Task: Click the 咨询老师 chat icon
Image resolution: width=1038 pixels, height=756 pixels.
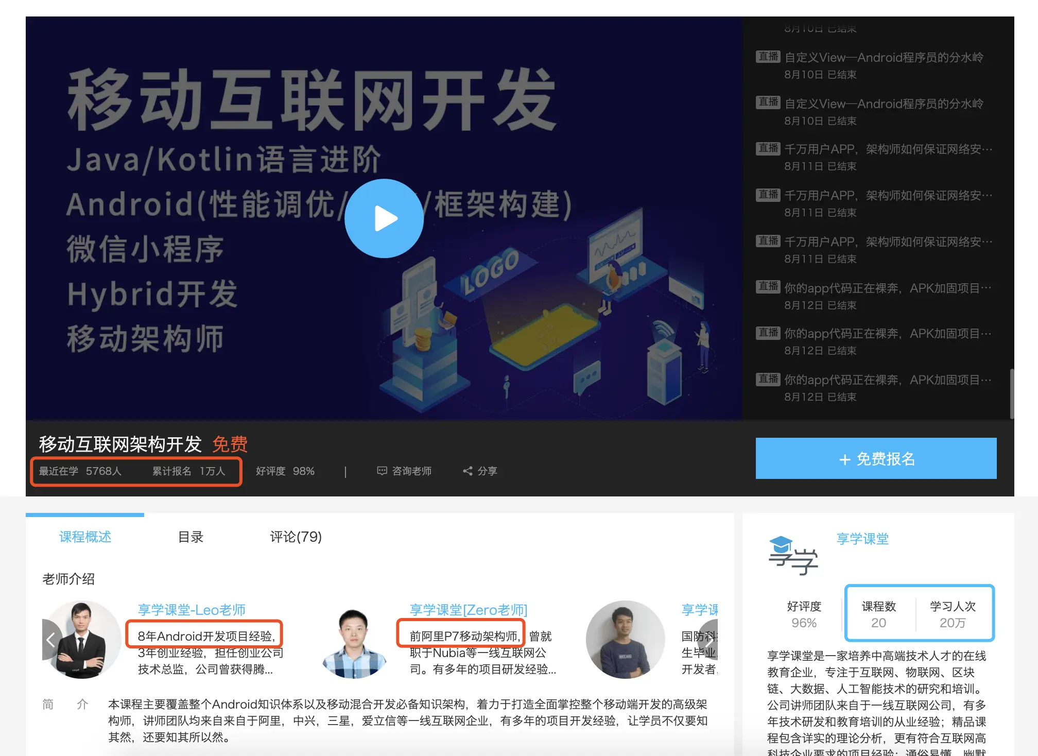Action: pos(382,471)
